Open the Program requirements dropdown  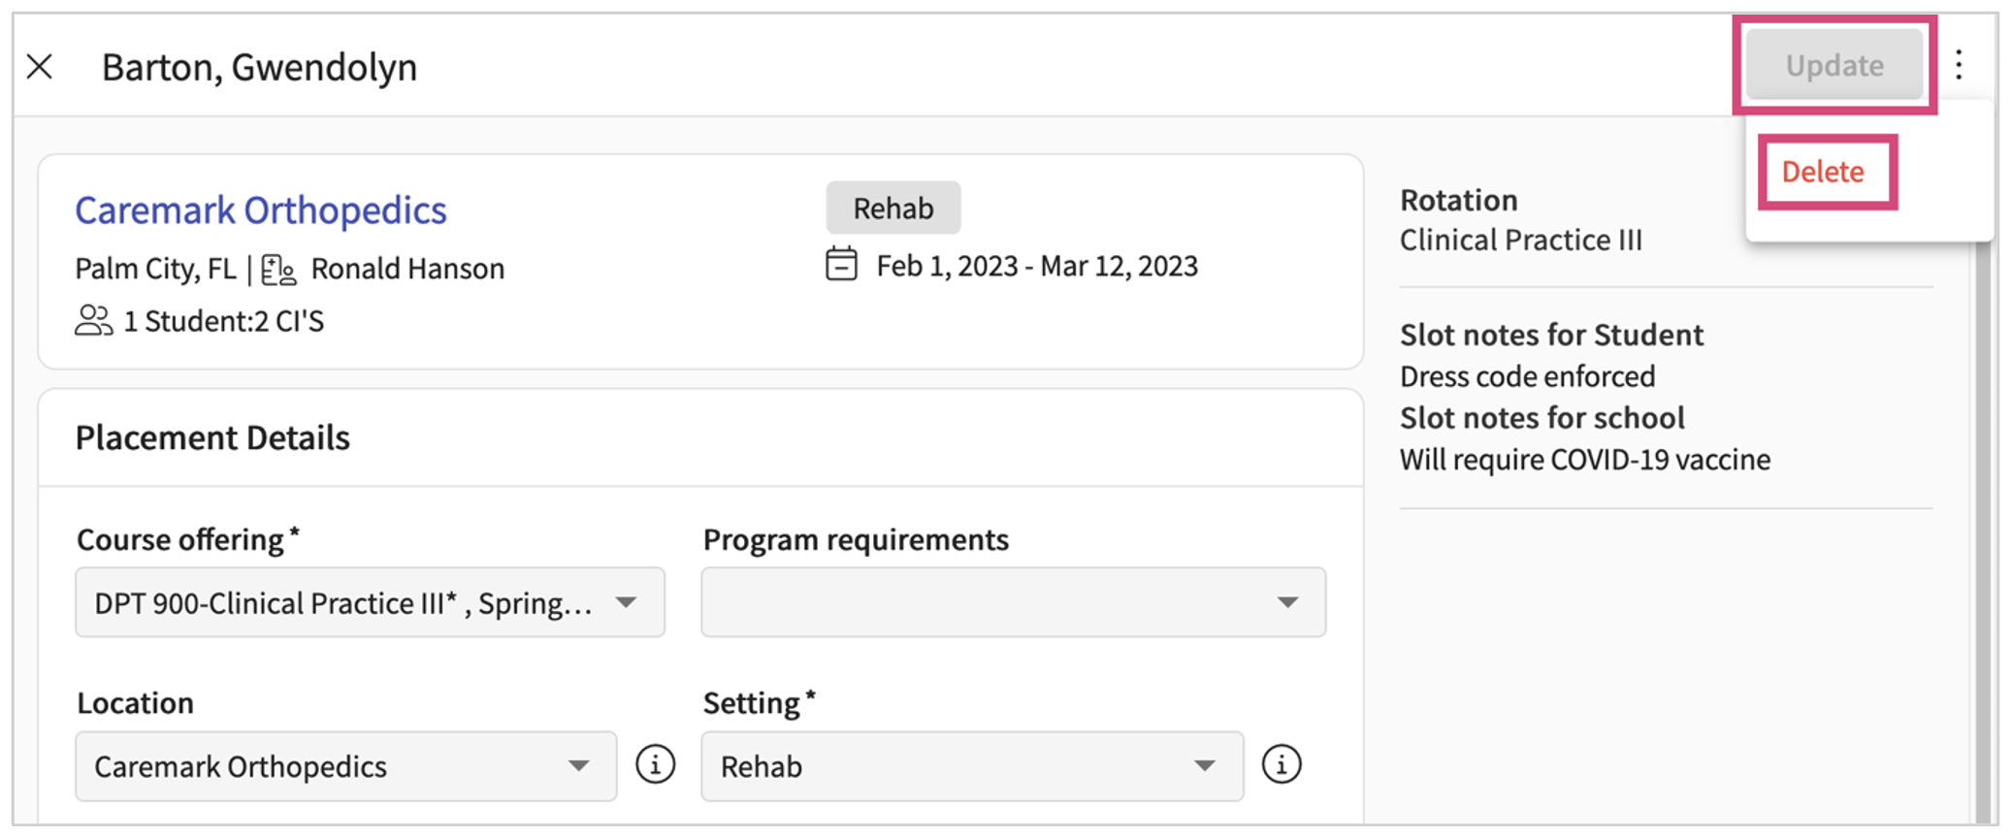(1013, 603)
